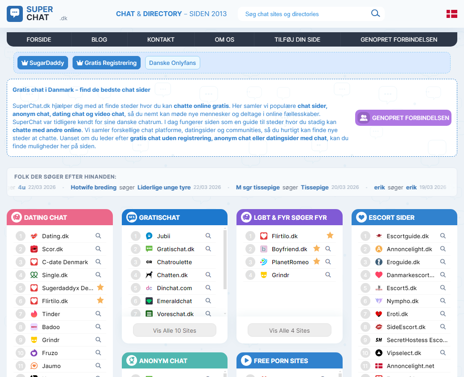Open the FORSIDE menu item
The image size is (464, 377).
(39, 39)
